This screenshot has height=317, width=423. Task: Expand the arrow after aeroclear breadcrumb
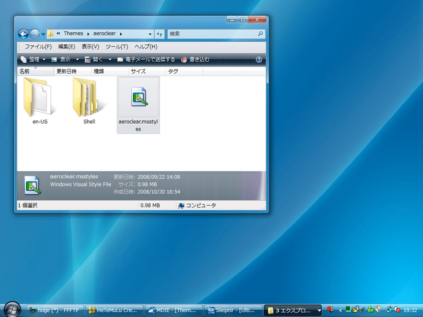[121, 34]
